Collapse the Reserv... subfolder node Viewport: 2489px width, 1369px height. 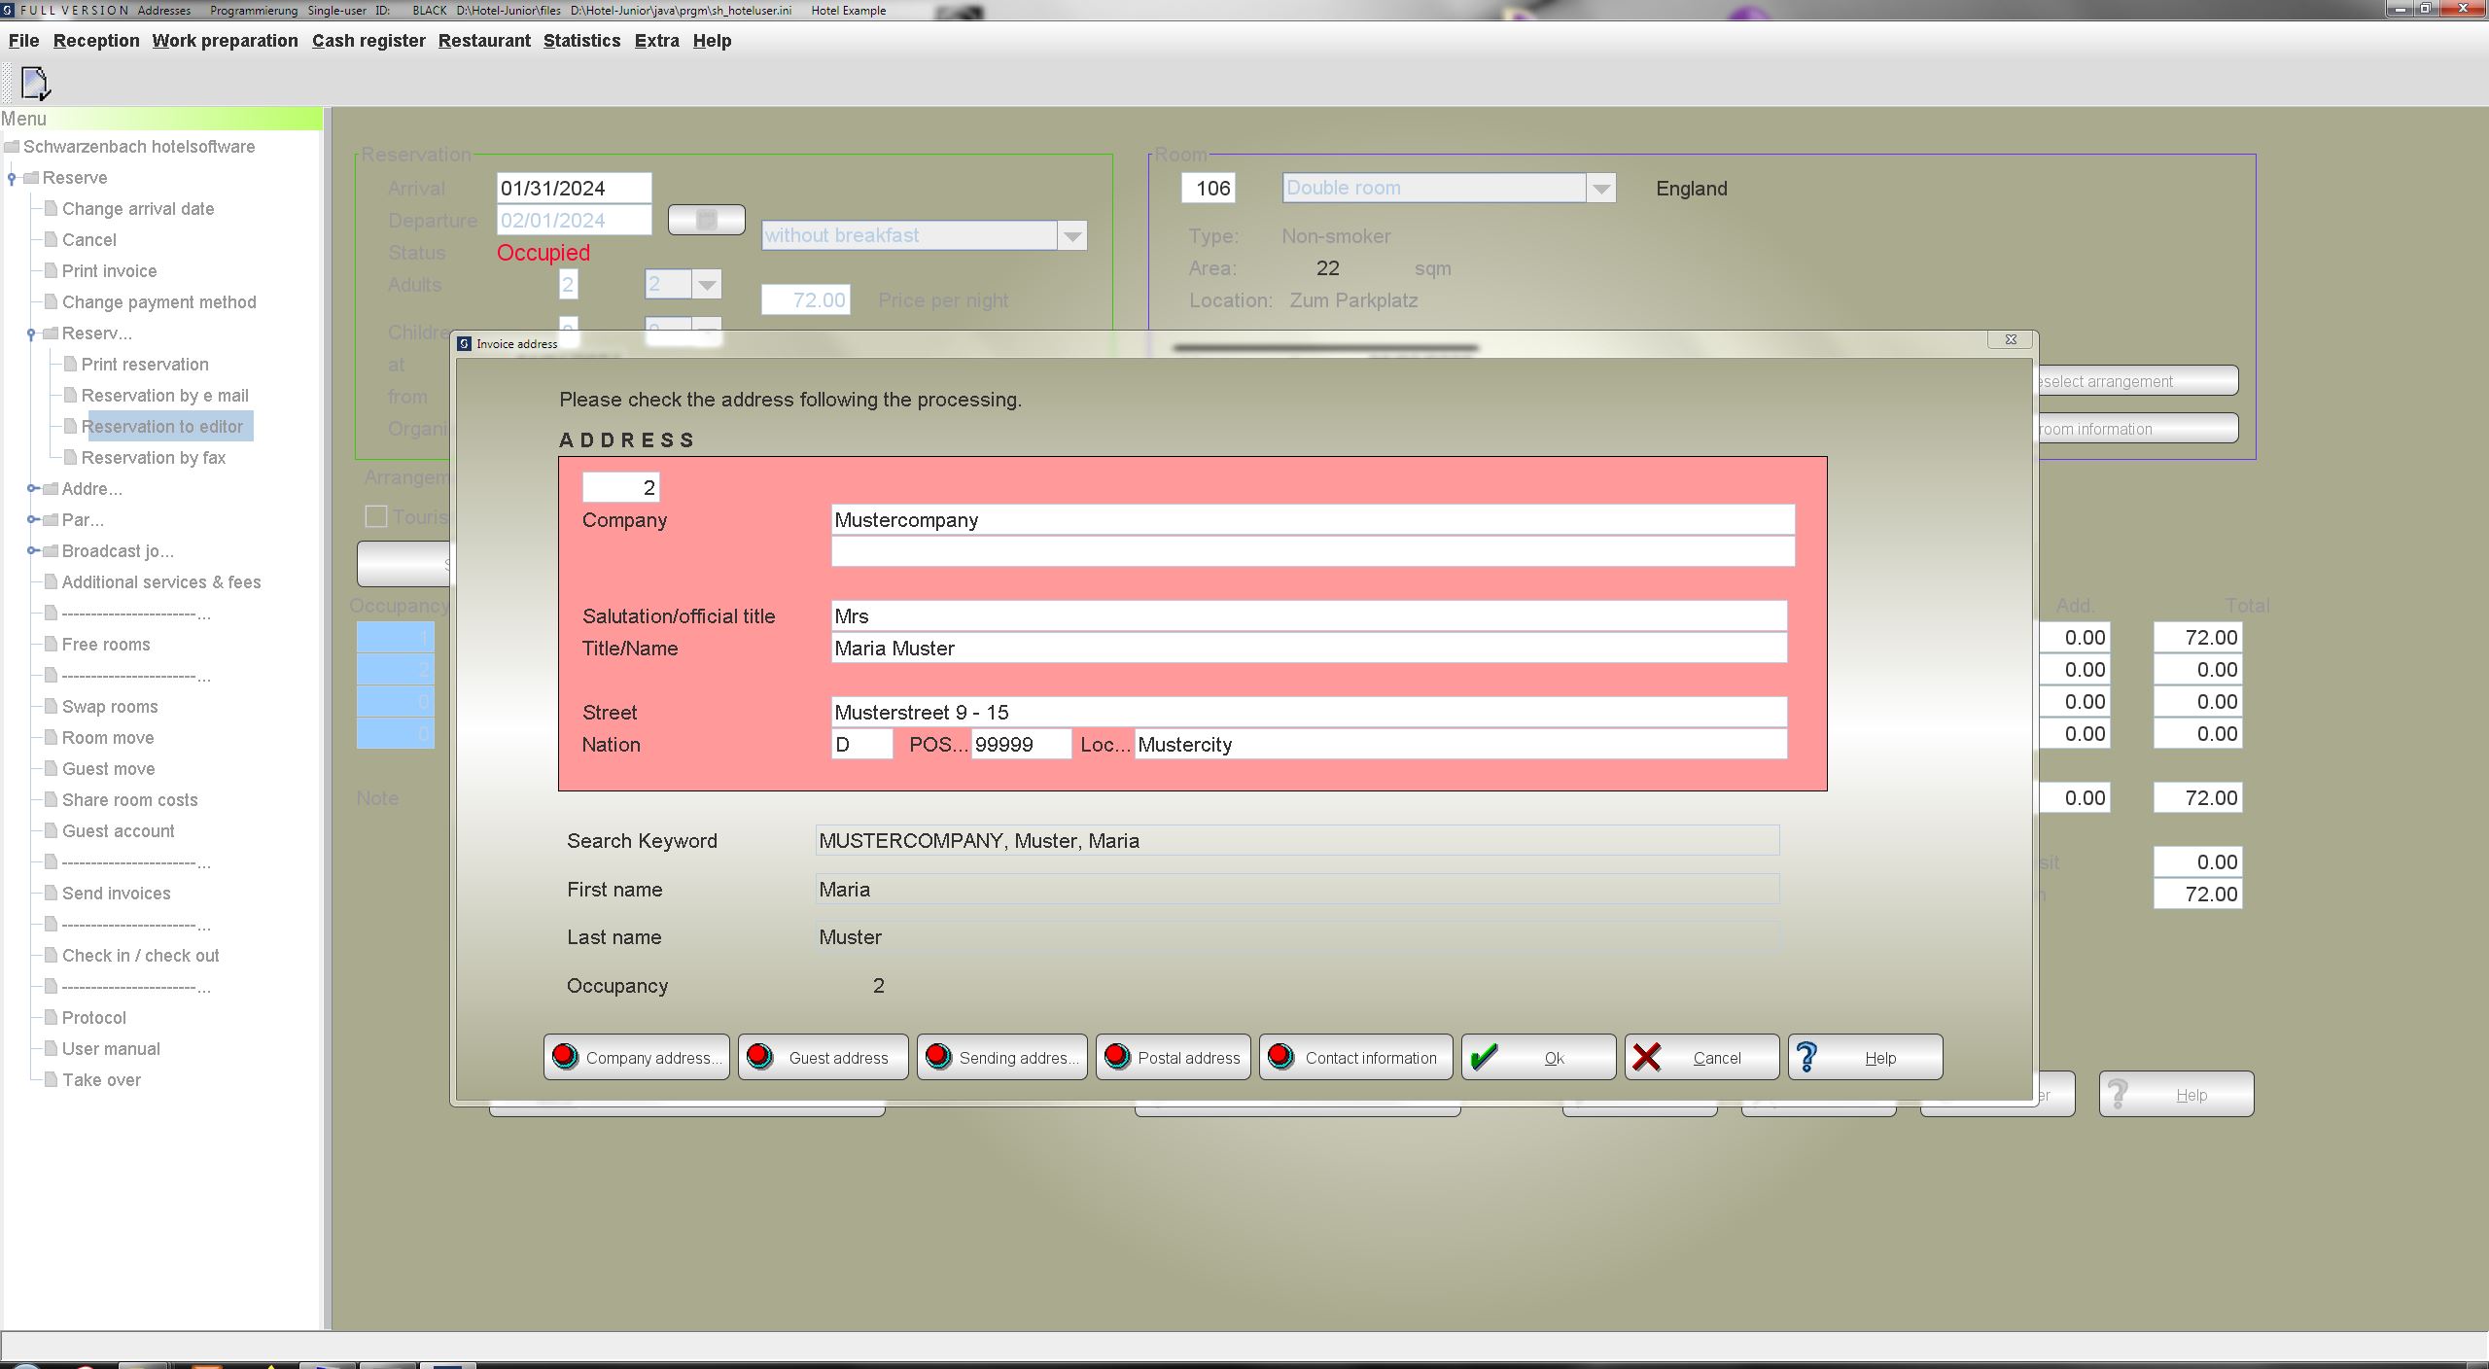(x=31, y=333)
